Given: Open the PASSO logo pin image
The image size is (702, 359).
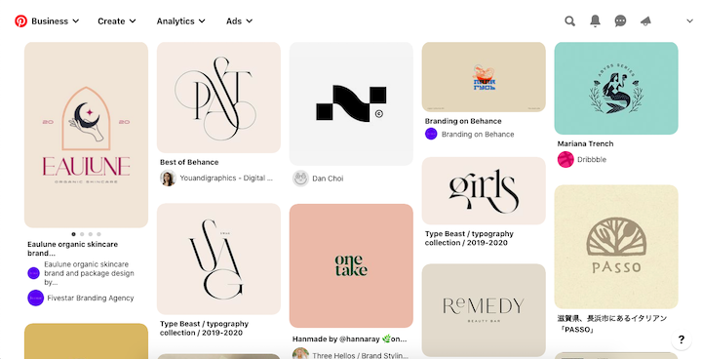Looking at the screenshot, I should (616, 247).
